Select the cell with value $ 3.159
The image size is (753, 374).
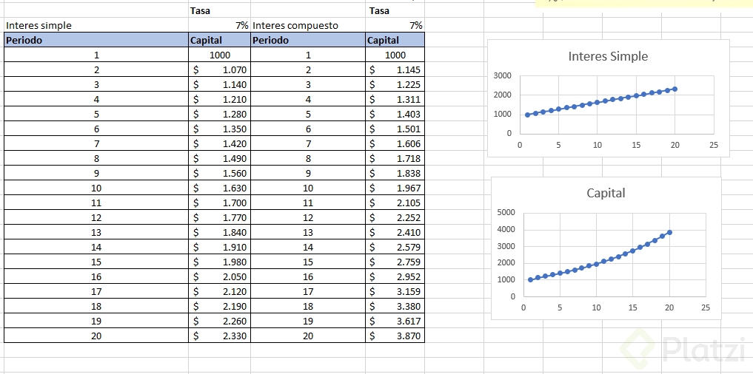(x=395, y=291)
